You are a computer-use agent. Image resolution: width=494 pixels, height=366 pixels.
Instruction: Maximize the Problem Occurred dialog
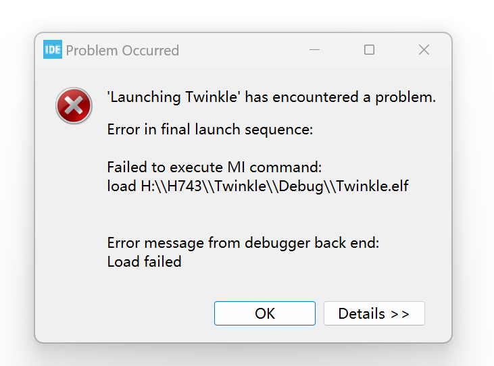pyautogui.click(x=369, y=50)
